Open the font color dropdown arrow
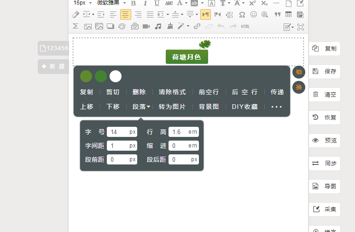 click(x=186, y=3)
